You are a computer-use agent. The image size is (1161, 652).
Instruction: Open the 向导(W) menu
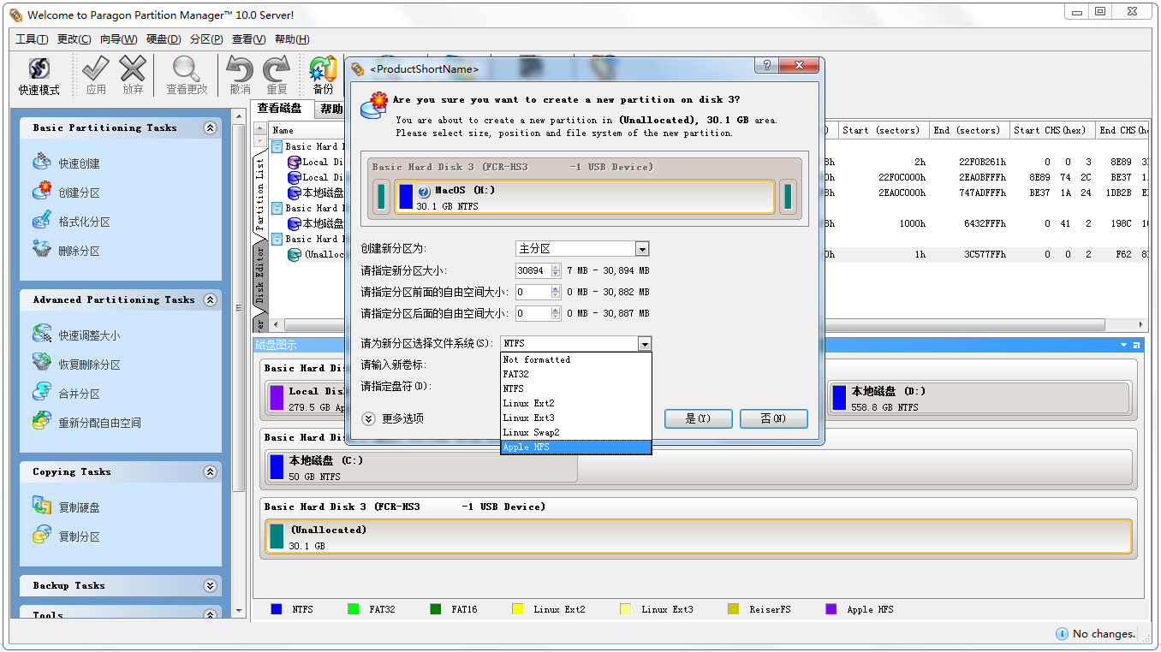[118, 39]
